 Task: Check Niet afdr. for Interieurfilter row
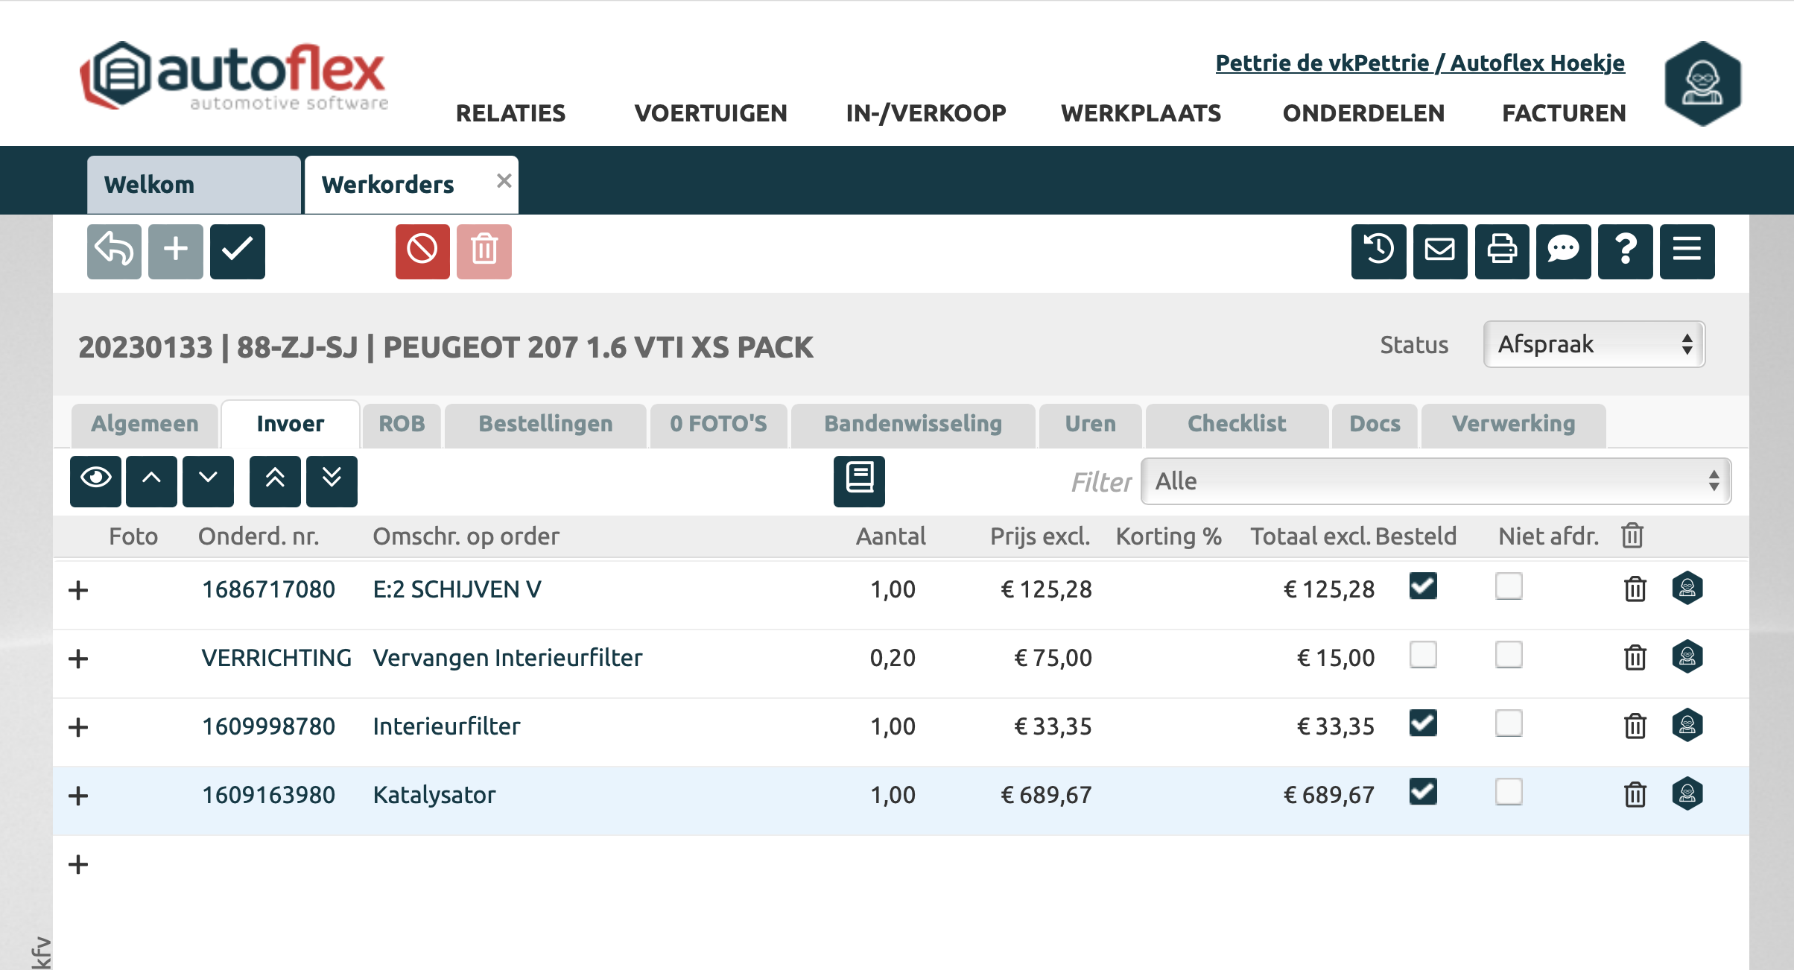pos(1508,723)
